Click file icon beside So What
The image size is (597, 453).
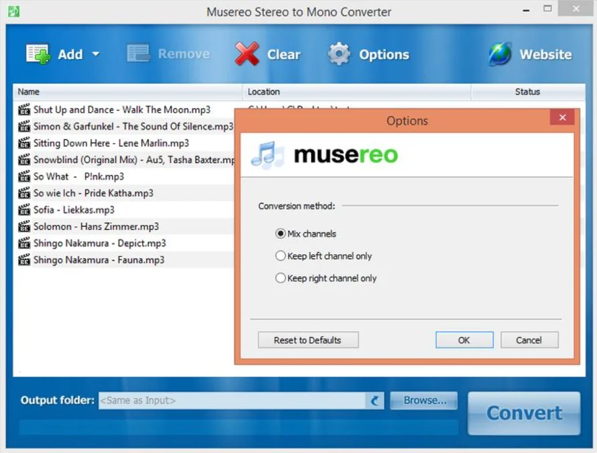[24, 177]
